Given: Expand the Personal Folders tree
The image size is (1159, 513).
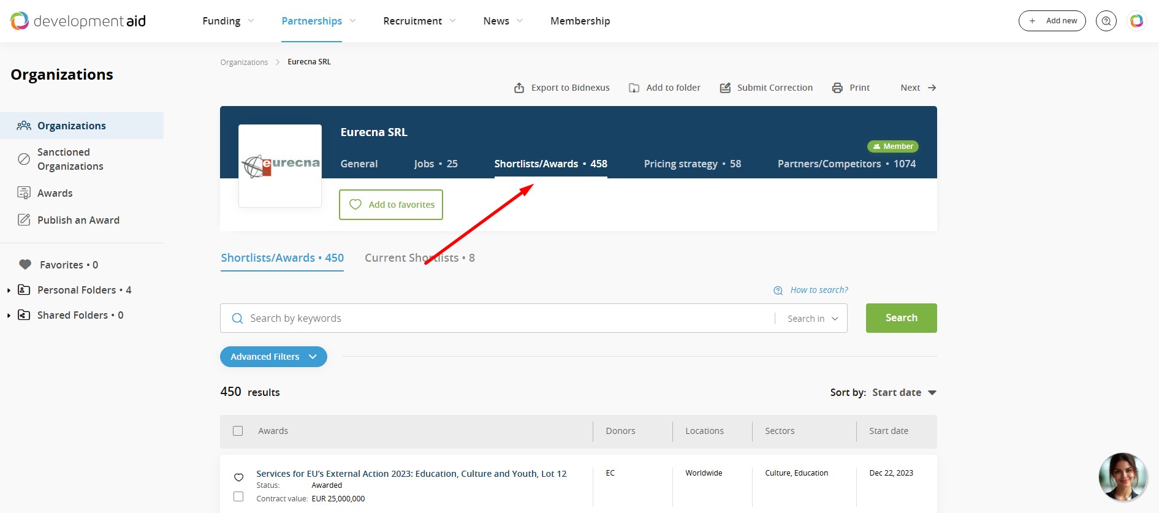Looking at the screenshot, I should [9, 291].
